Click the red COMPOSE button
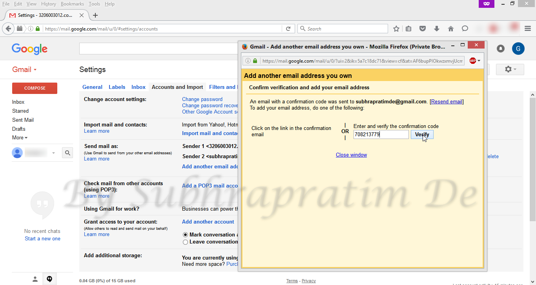Viewport: 536px width, 285px height. pyautogui.click(x=35, y=88)
